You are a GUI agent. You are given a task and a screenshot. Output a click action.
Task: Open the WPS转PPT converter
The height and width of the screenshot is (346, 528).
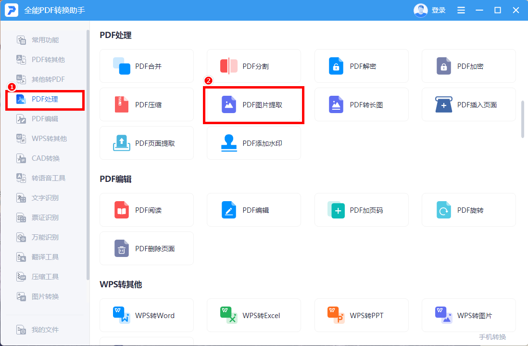[x=361, y=315]
